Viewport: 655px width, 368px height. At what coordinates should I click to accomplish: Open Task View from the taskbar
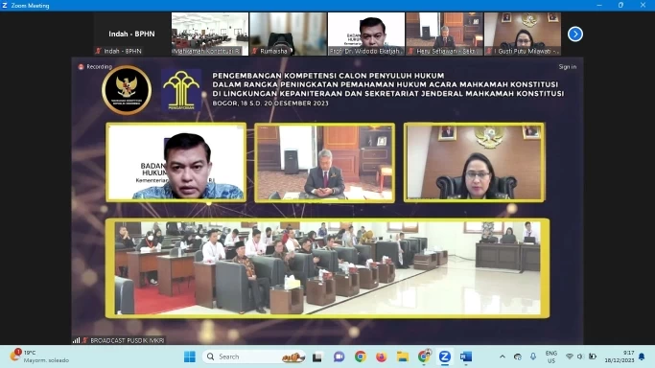point(317,357)
